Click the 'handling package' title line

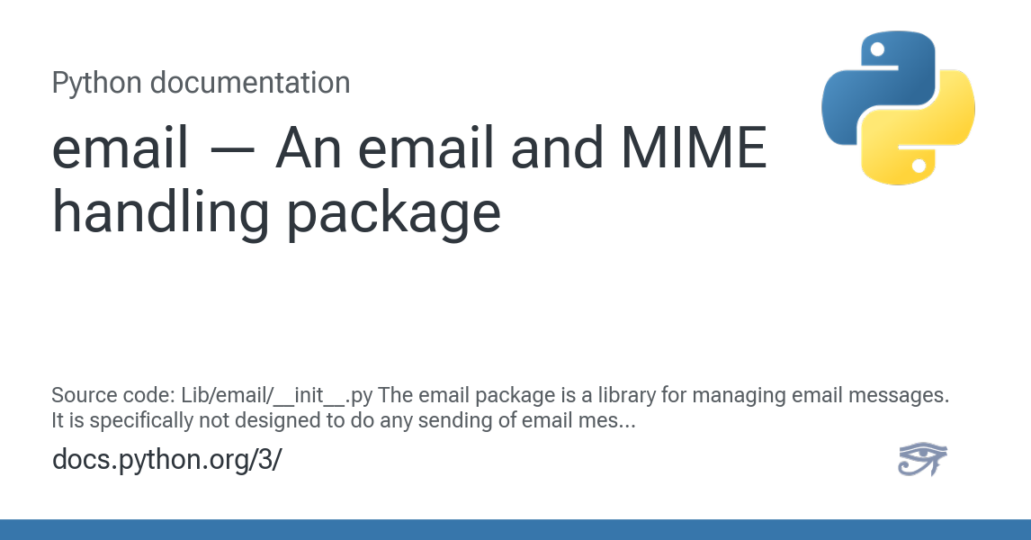pyautogui.click(x=276, y=213)
